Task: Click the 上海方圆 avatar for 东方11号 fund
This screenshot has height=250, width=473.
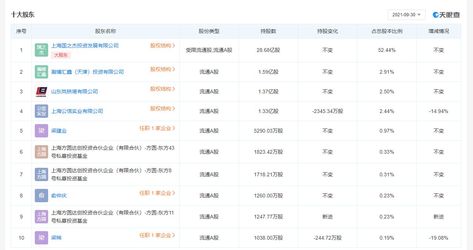Action: (x=41, y=217)
